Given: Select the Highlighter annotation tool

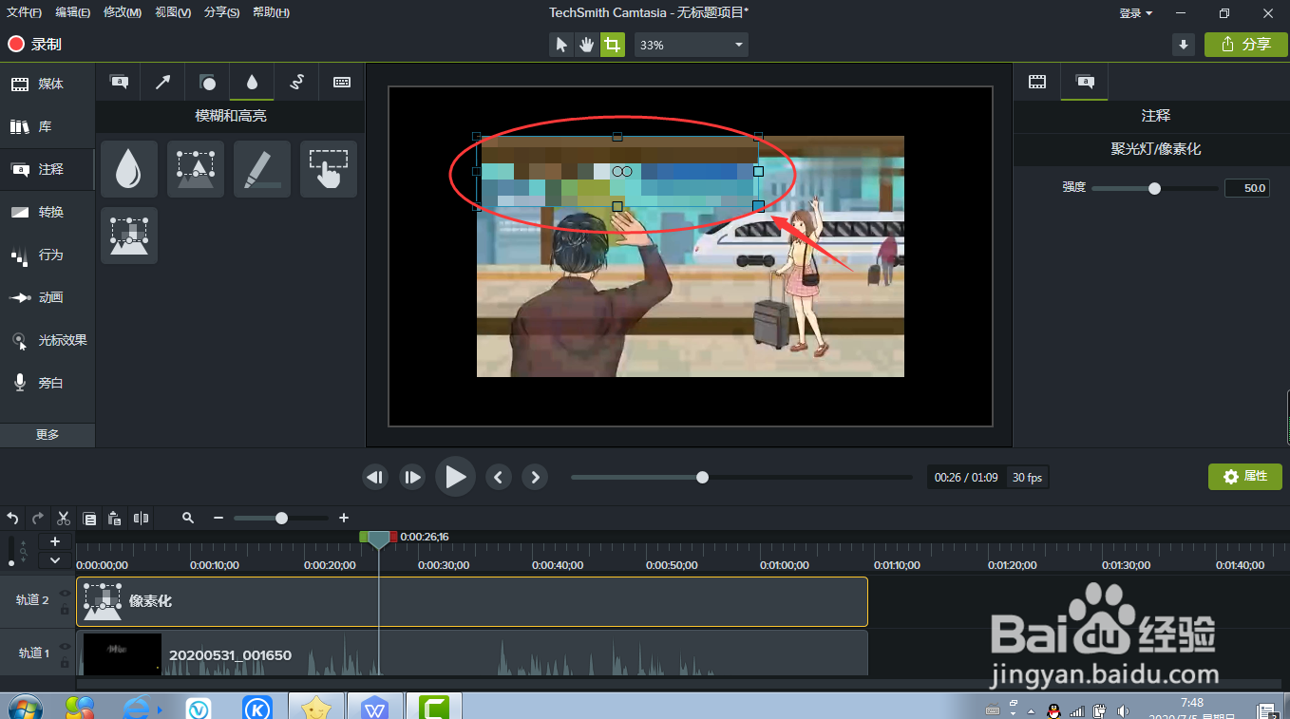Looking at the screenshot, I should [262, 169].
